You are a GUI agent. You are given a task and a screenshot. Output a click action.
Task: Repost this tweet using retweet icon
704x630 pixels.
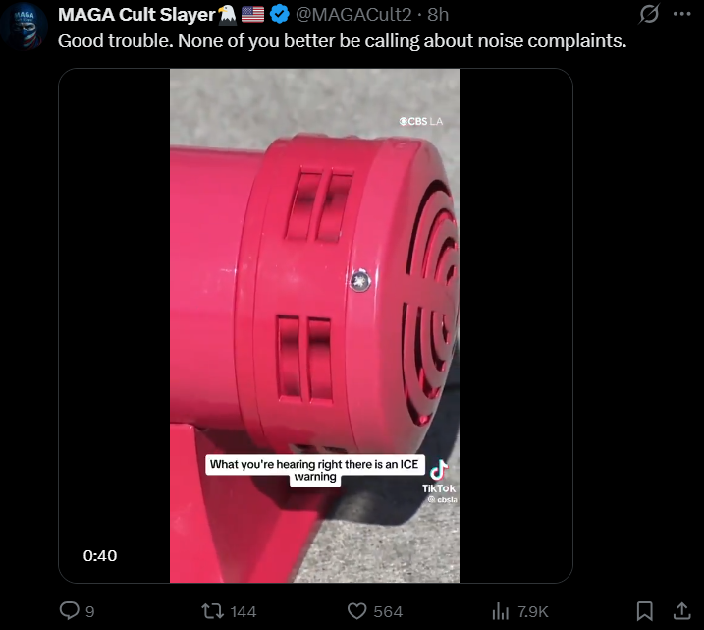click(212, 611)
